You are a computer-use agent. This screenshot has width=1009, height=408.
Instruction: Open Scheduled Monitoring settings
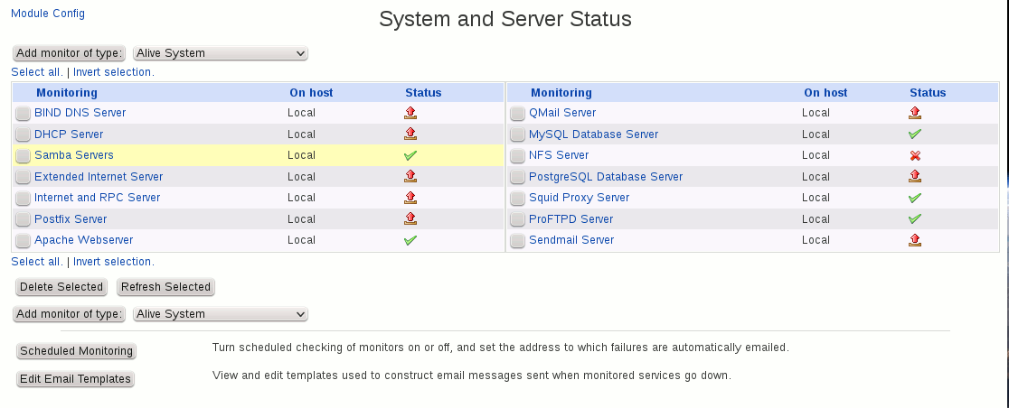point(77,351)
